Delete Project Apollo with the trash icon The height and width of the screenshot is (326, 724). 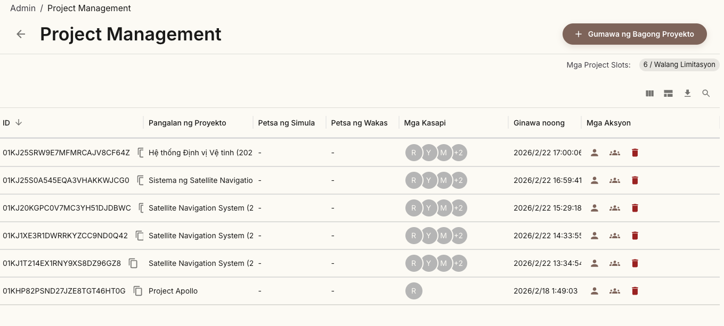[634, 291]
